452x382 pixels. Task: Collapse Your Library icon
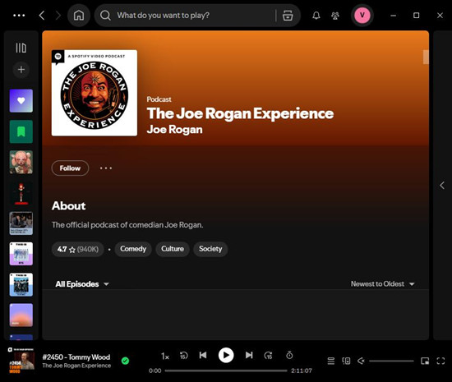pos(21,48)
